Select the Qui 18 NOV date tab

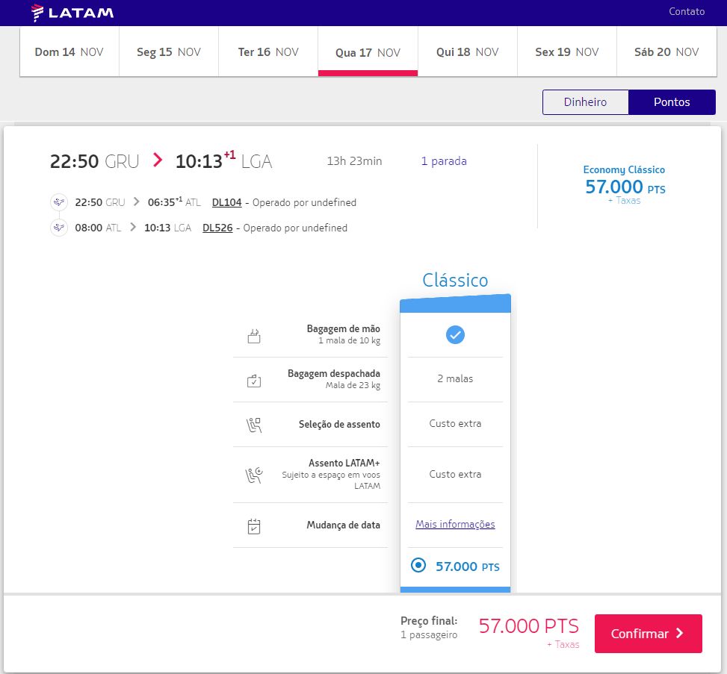468,52
